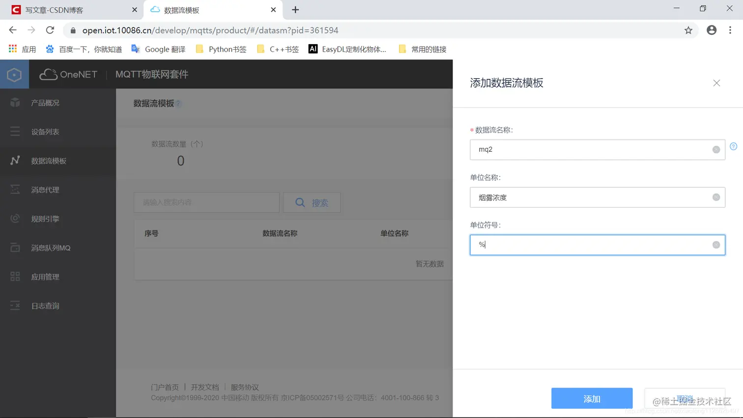The width and height of the screenshot is (743, 418).
Task: Click the 单位符号 input containing %
Action: [x=597, y=245]
